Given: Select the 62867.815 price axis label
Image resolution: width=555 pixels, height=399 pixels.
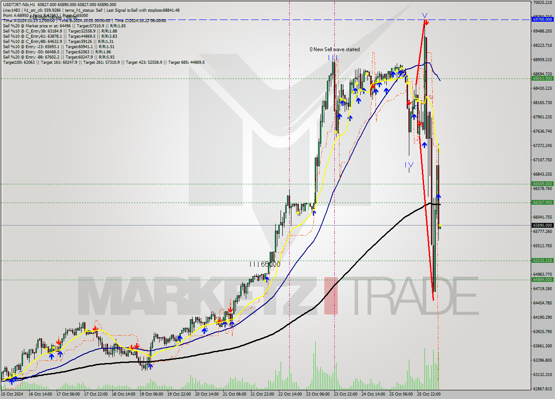Looking at the screenshot, I should coord(542,389).
